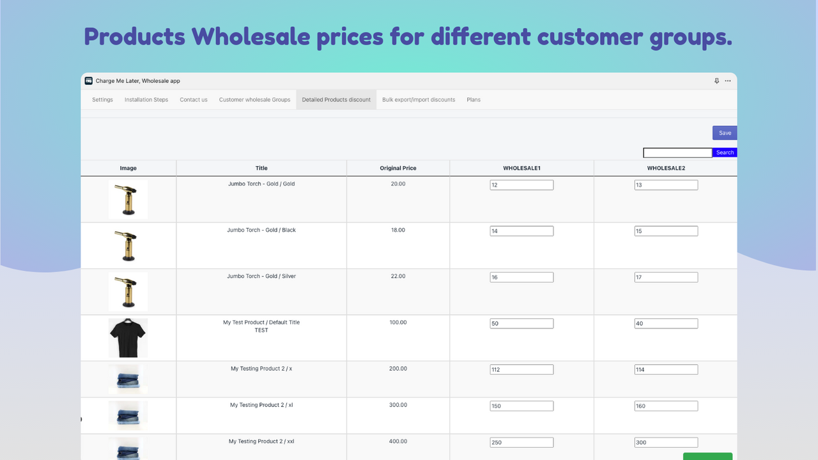Viewport: 818px width, 460px height.
Task: Click the Search button
Action: click(x=724, y=152)
